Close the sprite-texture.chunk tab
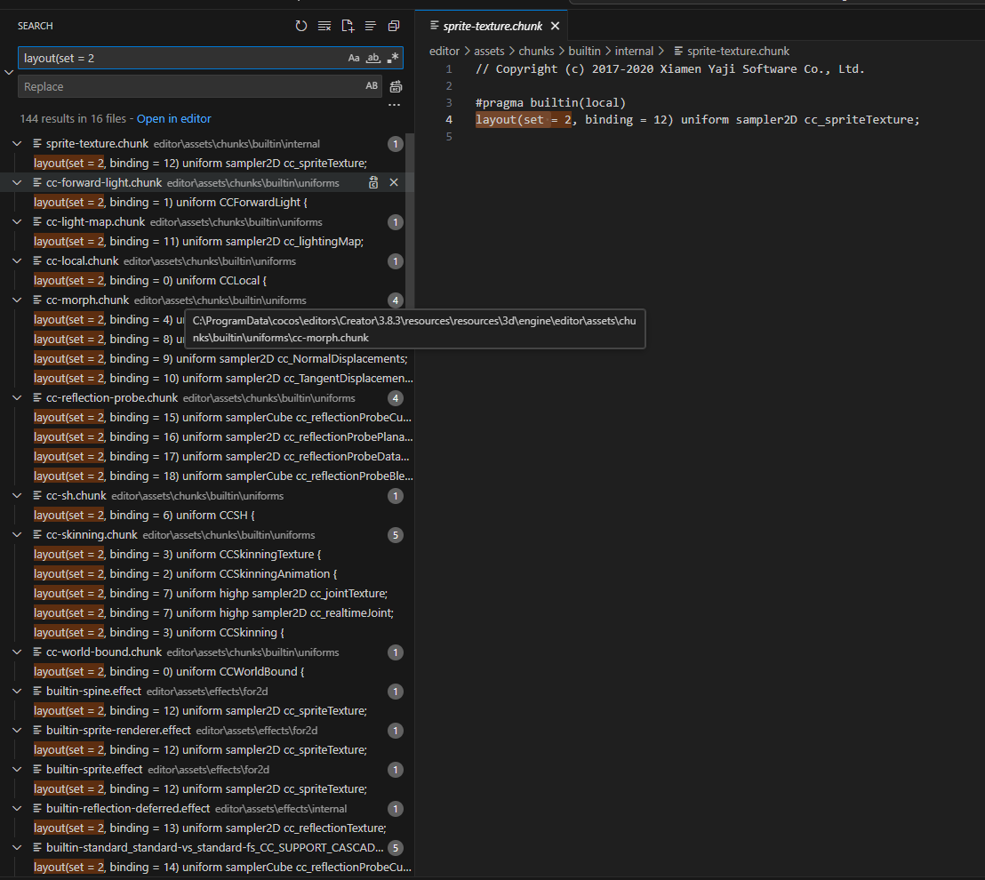Screen dimensions: 985x880 tap(555, 26)
